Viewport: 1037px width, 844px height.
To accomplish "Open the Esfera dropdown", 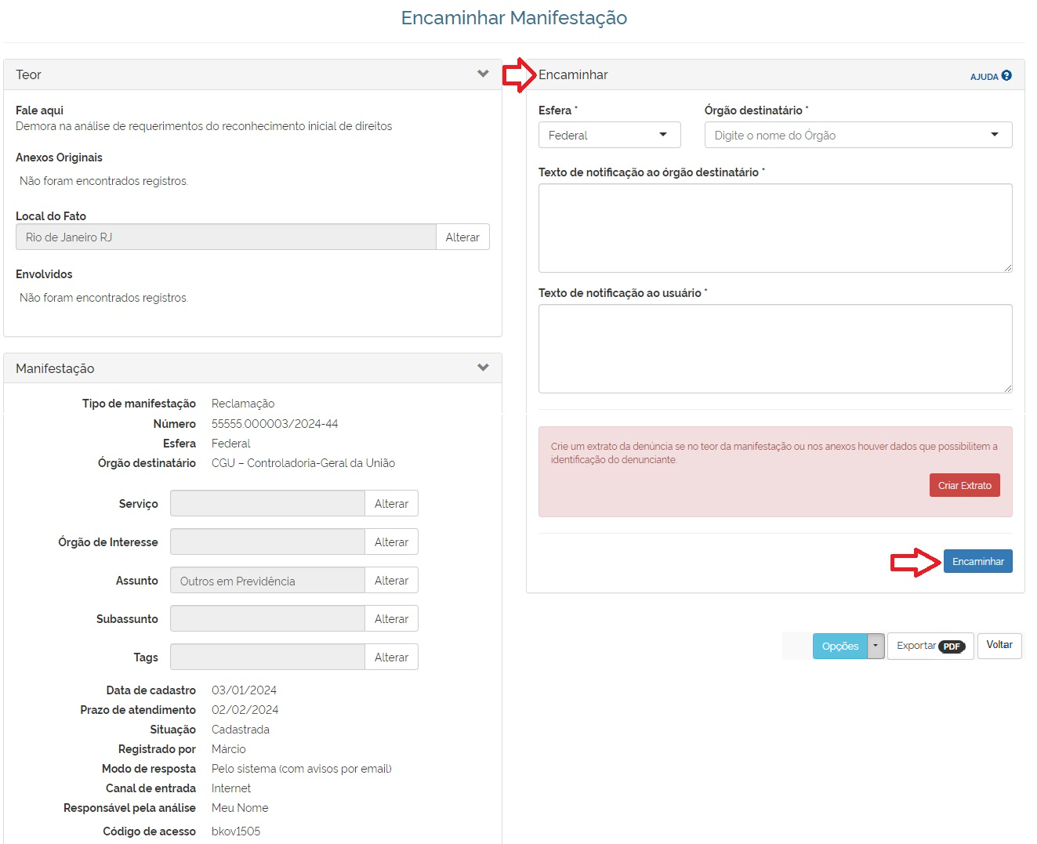I will [609, 135].
